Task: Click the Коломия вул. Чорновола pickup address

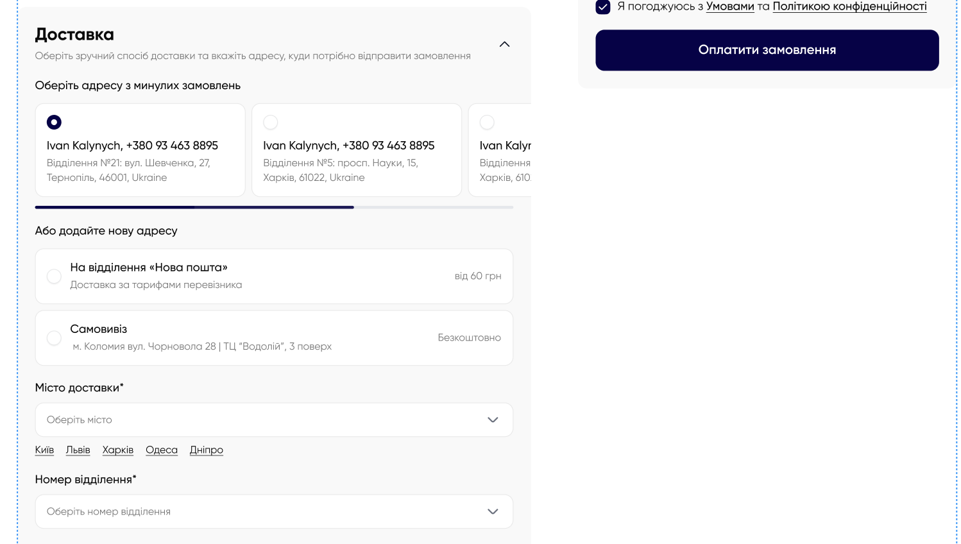Action: pos(202,346)
